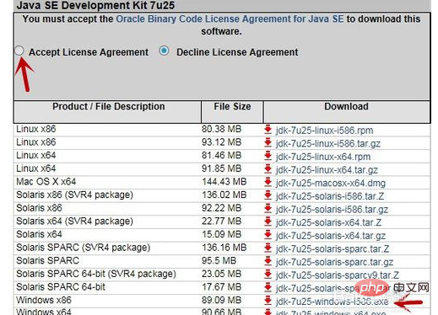Click the 17.67 MB file size cell
Image resolution: width=438 pixels, height=315 pixels.
click(221, 287)
